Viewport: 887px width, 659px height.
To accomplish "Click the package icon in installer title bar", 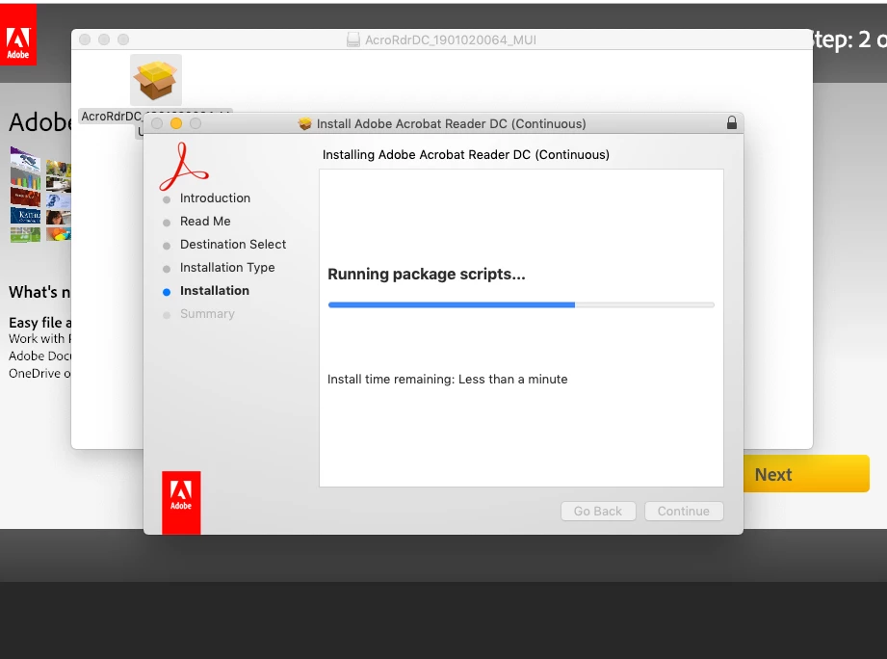I will tap(305, 123).
